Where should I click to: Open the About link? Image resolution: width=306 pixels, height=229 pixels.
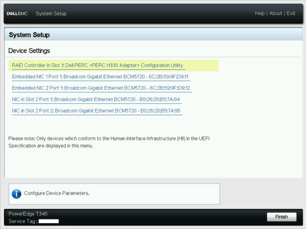(x=275, y=13)
